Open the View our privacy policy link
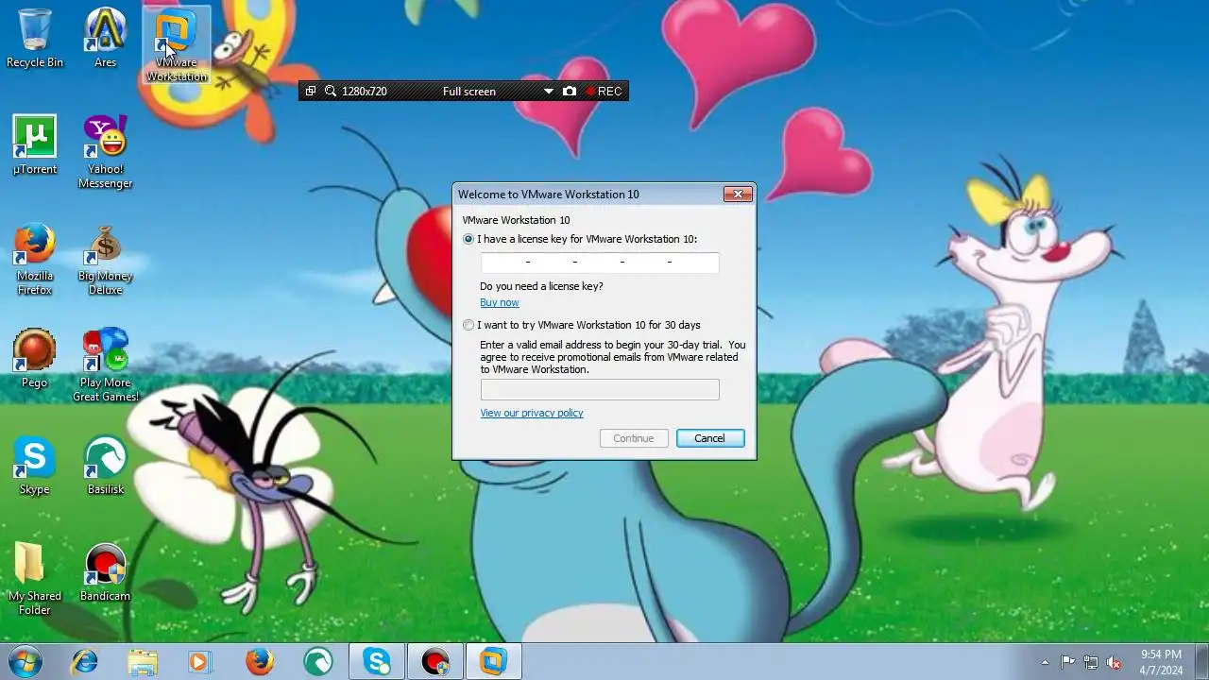The width and height of the screenshot is (1209, 680). coord(531,413)
